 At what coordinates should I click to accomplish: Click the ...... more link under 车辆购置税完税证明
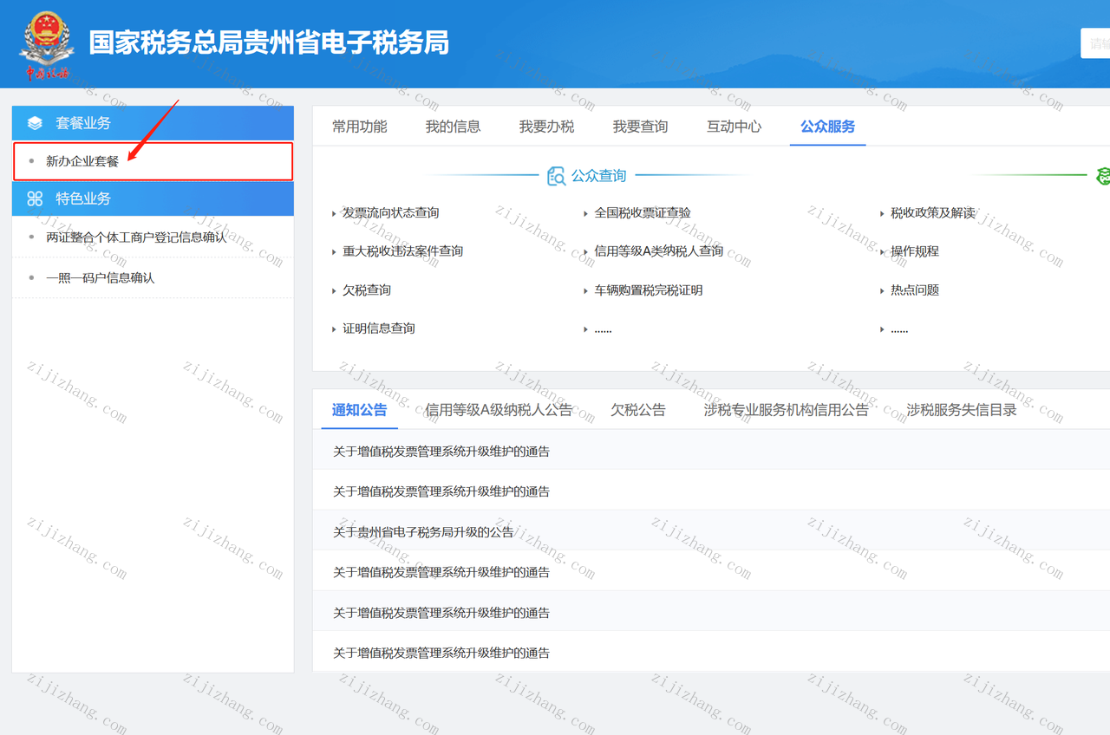point(603,329)
